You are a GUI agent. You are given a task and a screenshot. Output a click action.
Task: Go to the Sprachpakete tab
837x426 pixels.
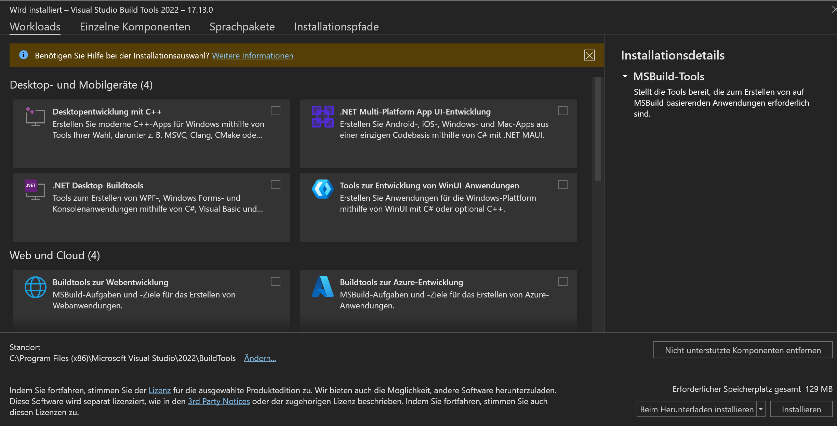pos(242,27)
